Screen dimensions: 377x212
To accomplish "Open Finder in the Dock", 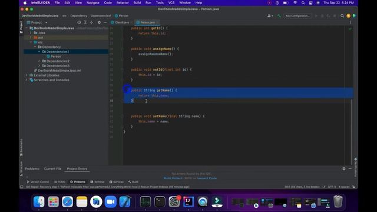I will pyautogui.click(x=39, y=201).
